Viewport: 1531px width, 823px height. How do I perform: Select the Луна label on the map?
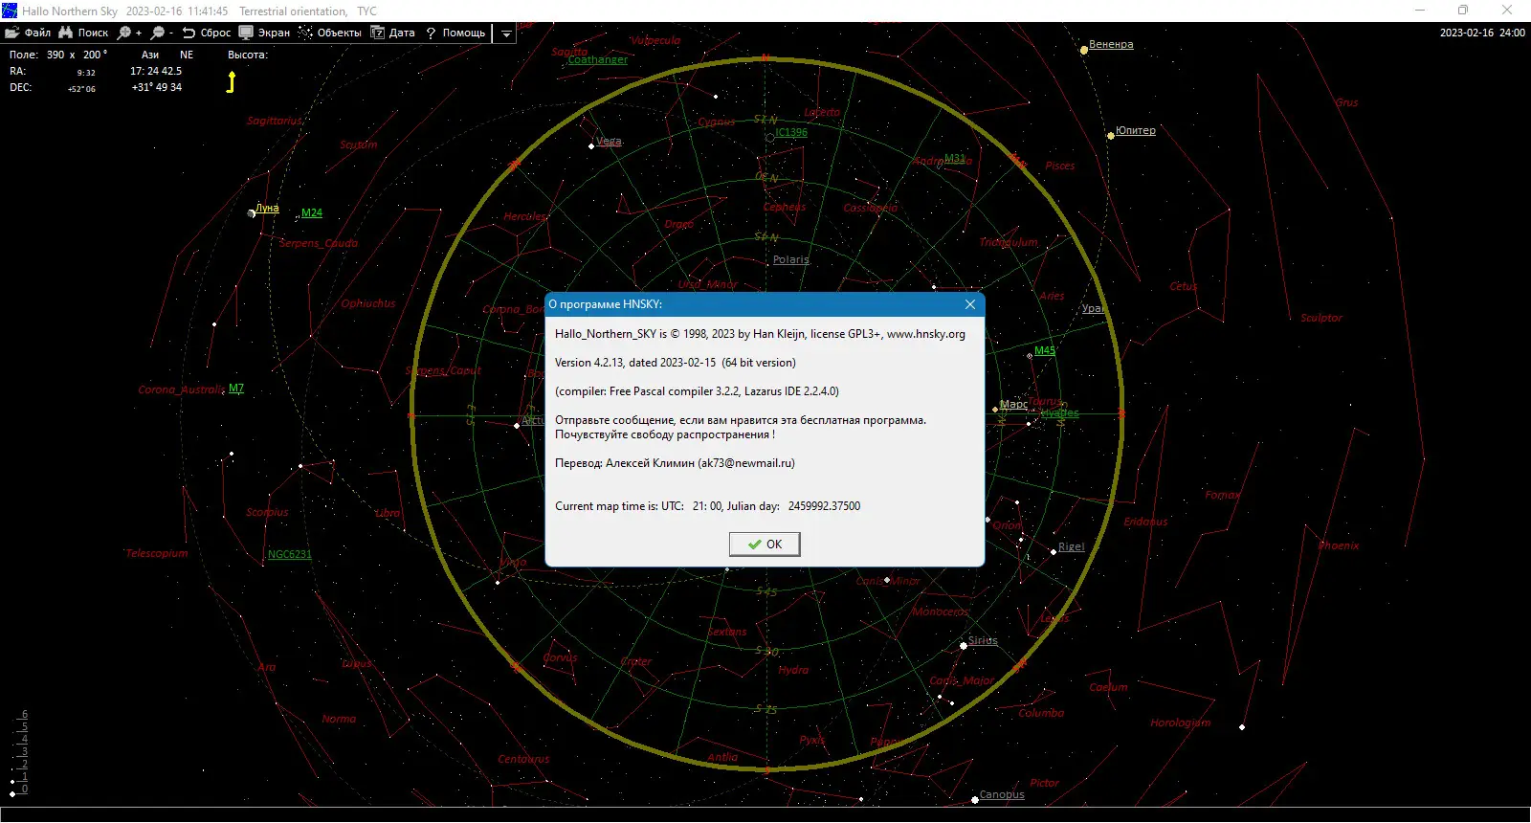(x=267, y=208)
